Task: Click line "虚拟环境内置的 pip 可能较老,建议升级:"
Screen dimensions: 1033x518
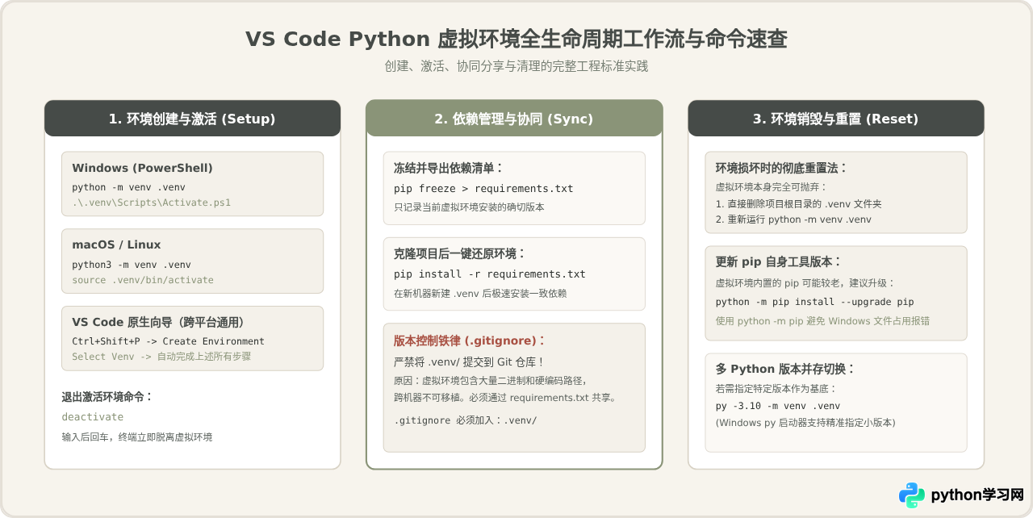Action: click(805, 283)
